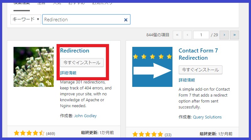Image resolution: width=251 pixels, height=140 pixels.
Task: Click the Contact Form 7 Redirection arrow thumbnail
Action: tap(152, 67)
